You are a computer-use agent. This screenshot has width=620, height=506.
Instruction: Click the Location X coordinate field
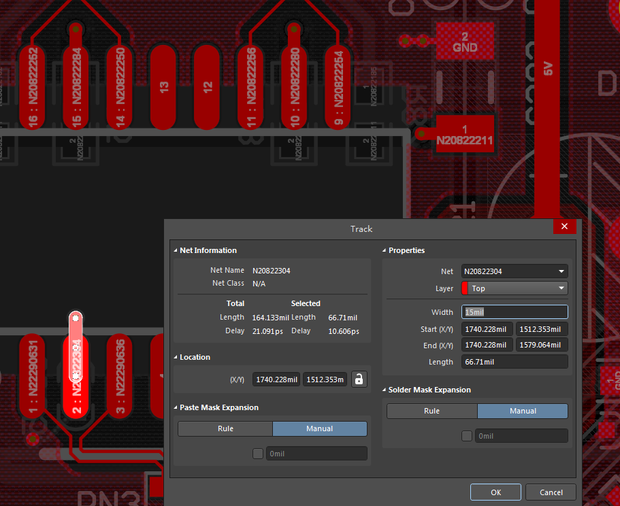276,379
